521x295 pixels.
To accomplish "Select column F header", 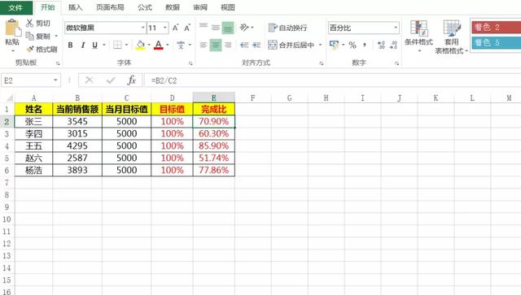I will 253,98.
